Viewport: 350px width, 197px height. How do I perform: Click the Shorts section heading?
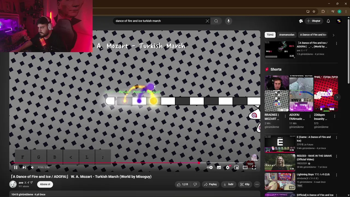click(x=276, y=69)
